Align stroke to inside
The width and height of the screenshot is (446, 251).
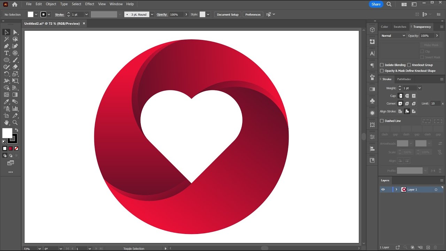(407, 111)
